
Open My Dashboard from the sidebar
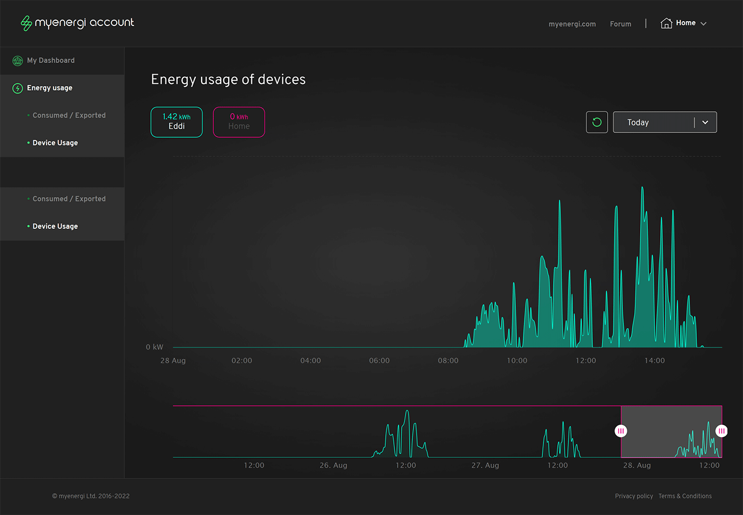coord(51,60)
